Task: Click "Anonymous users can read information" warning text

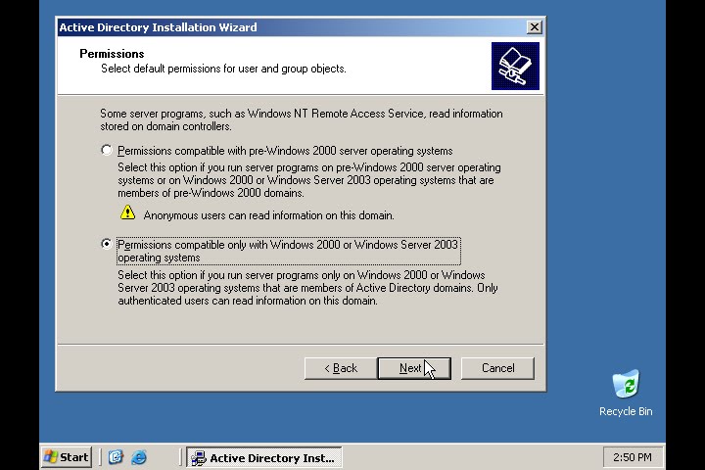Action: click(269, 215)
